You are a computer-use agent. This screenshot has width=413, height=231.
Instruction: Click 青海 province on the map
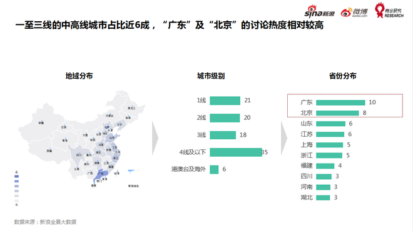pyautogui.click(x=65, y=140)
